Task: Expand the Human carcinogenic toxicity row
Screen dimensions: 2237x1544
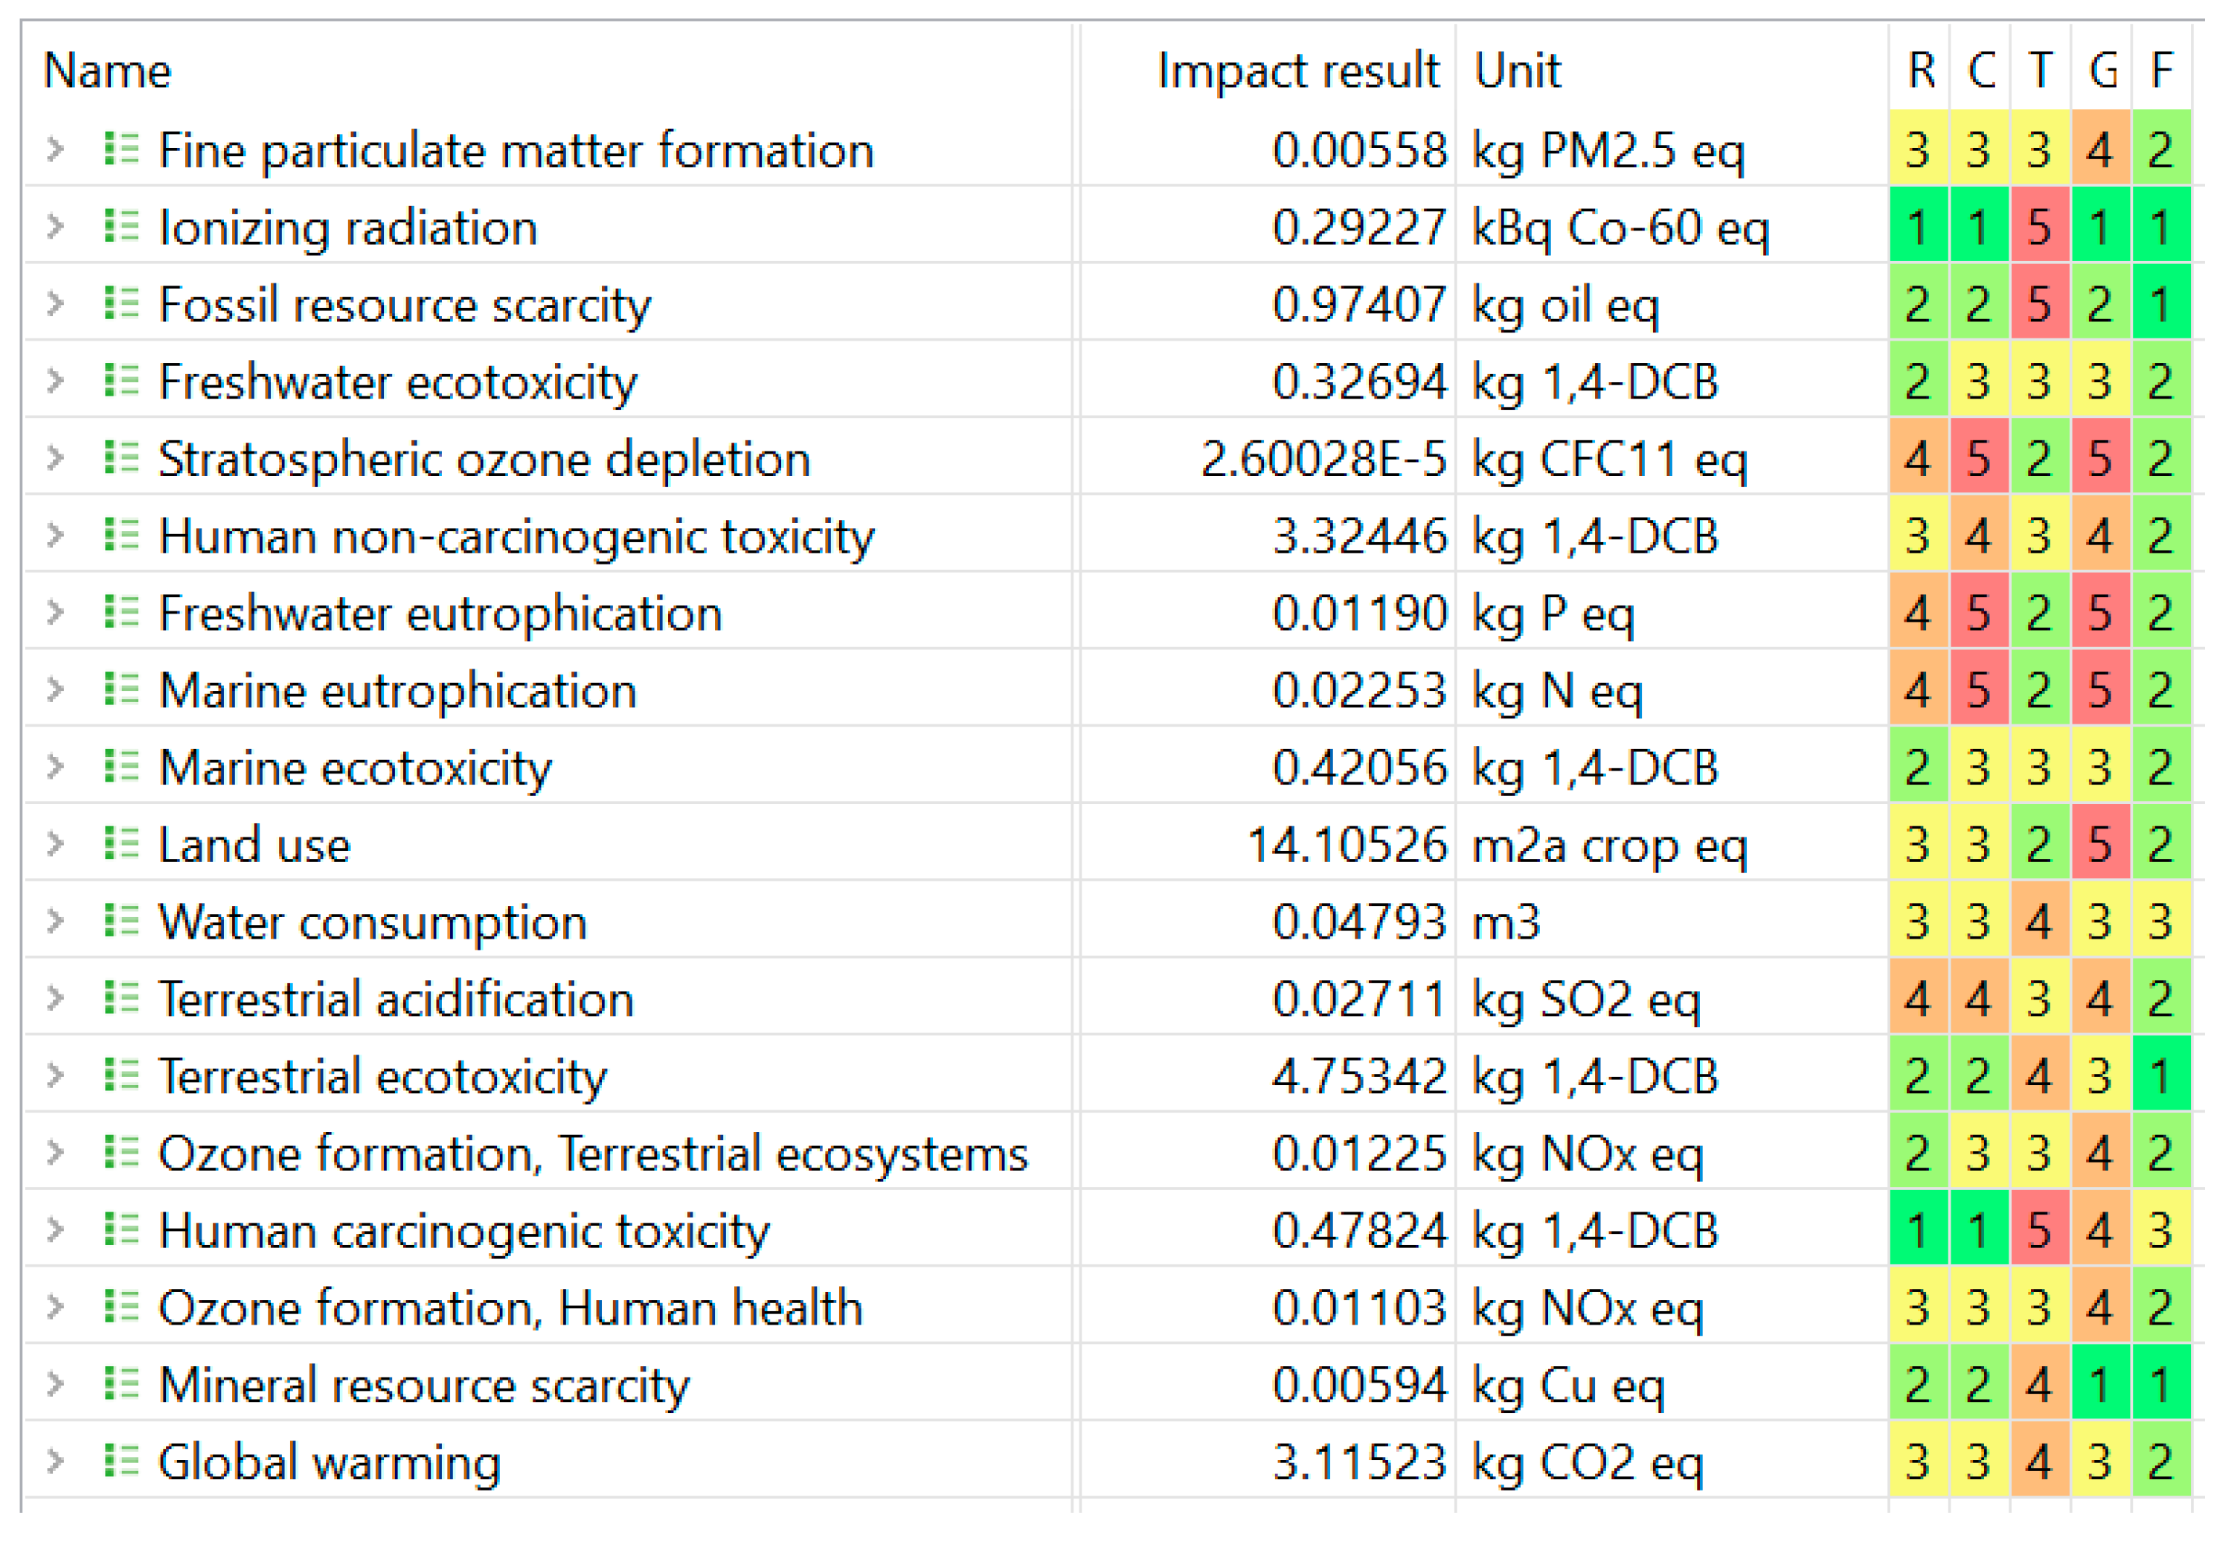Action: click(55, 1229)
